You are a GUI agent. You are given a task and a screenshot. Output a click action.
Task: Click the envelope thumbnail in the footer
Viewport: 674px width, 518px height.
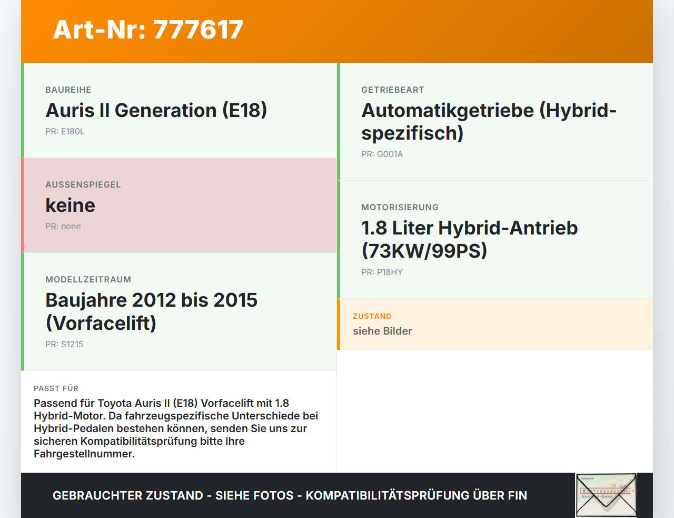[606, 495]
